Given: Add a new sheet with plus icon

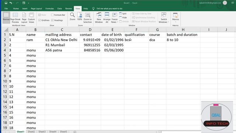Looking at the screenshot, I should pyautogui.click(x=74, y=132).
